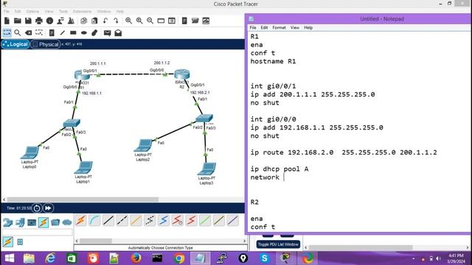Switch to Physical workspace view
This screenshot has height=265, width=472.
coord(45,44)
